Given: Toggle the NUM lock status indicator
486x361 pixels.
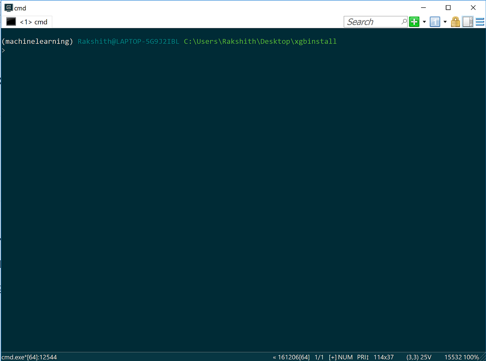Looking at the screenshot, I should coord(345,357).
